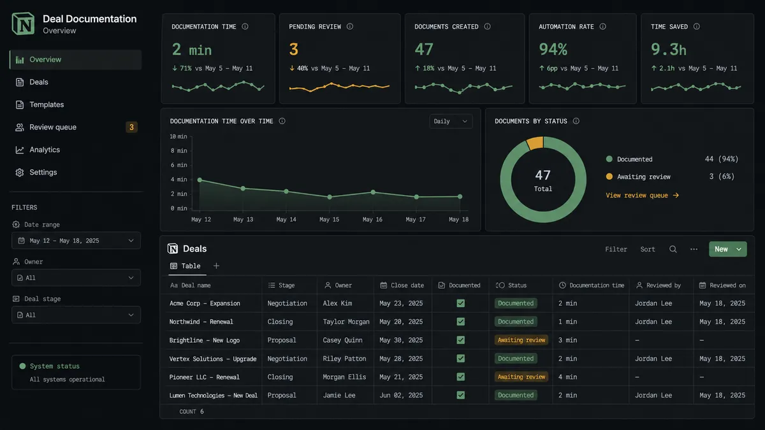Click the plus icon to add a view
This screenshot has width=765, height=430.
216,266
